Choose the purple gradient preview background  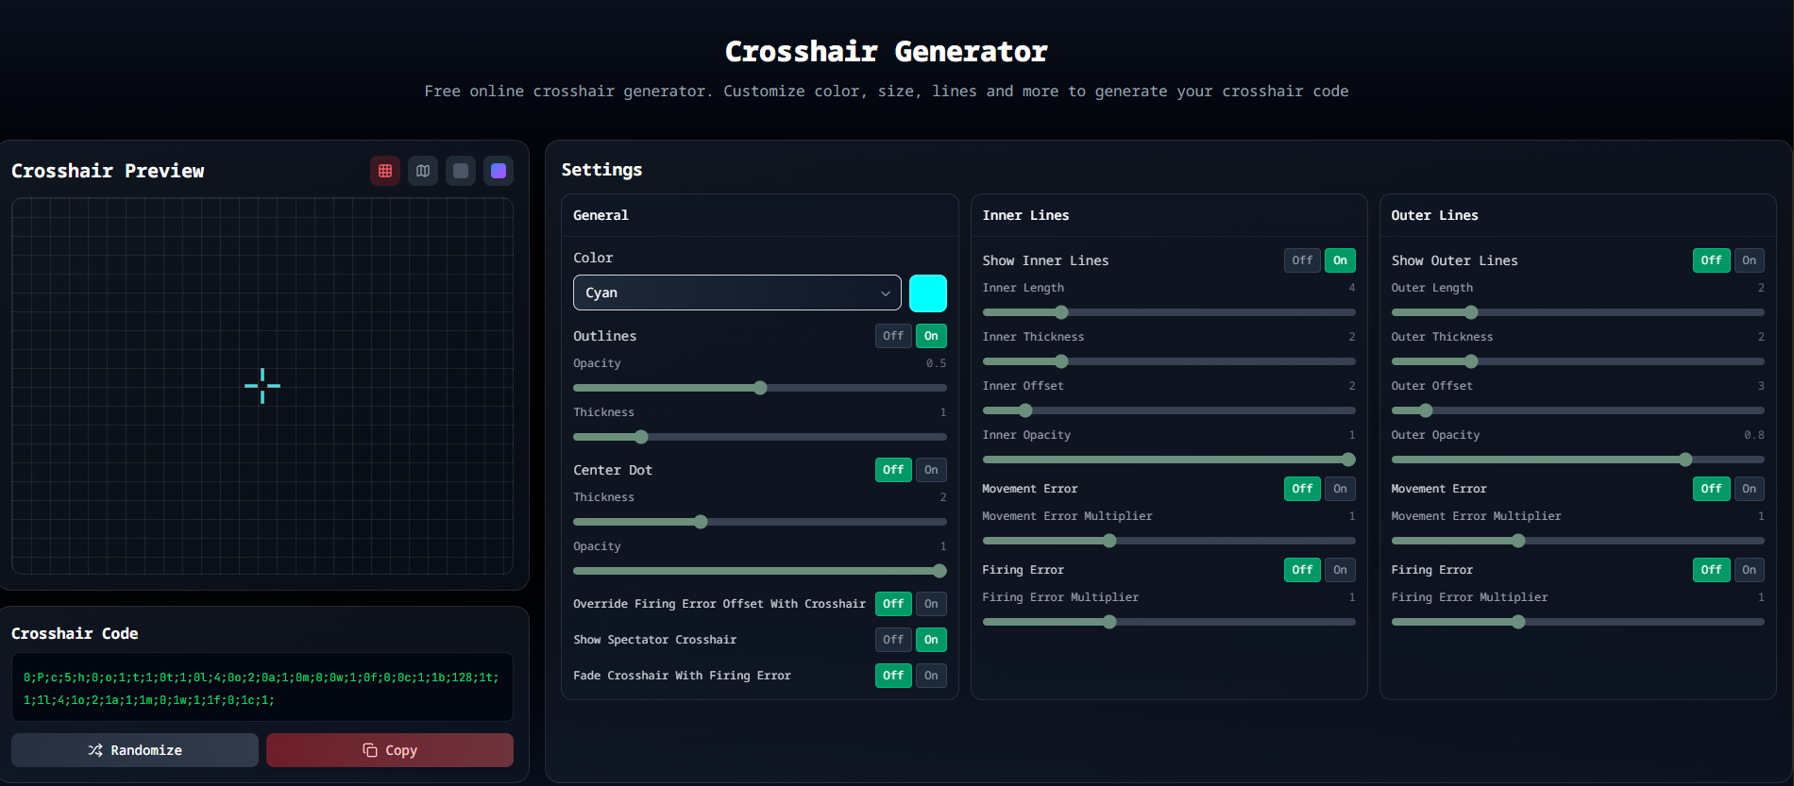[499, 171]
